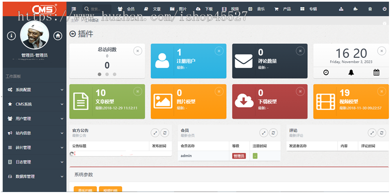Click the clock icon in time widget
This screenshot has width=390, height=193.
(x=326, y=72)
